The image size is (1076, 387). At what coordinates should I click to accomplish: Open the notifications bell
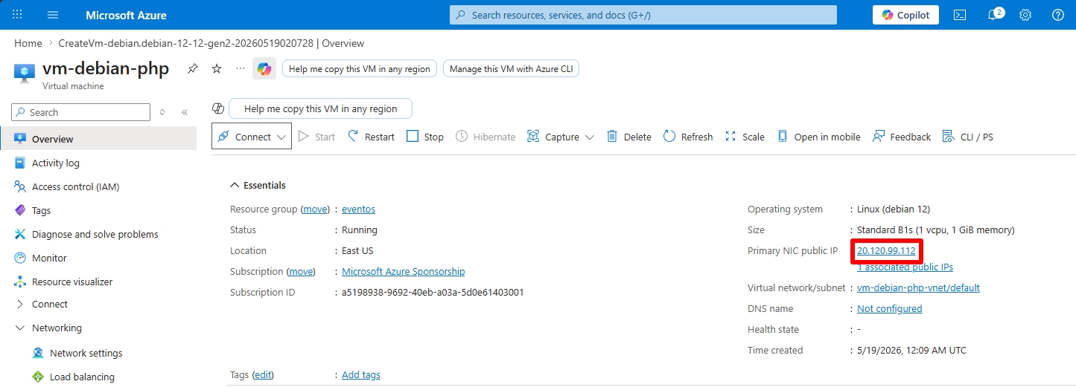pos(994,15)
